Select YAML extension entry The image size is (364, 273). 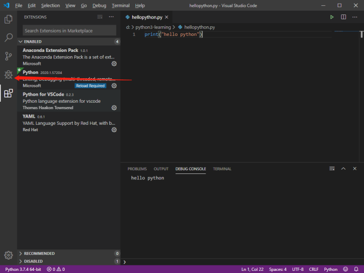[69, 123]
